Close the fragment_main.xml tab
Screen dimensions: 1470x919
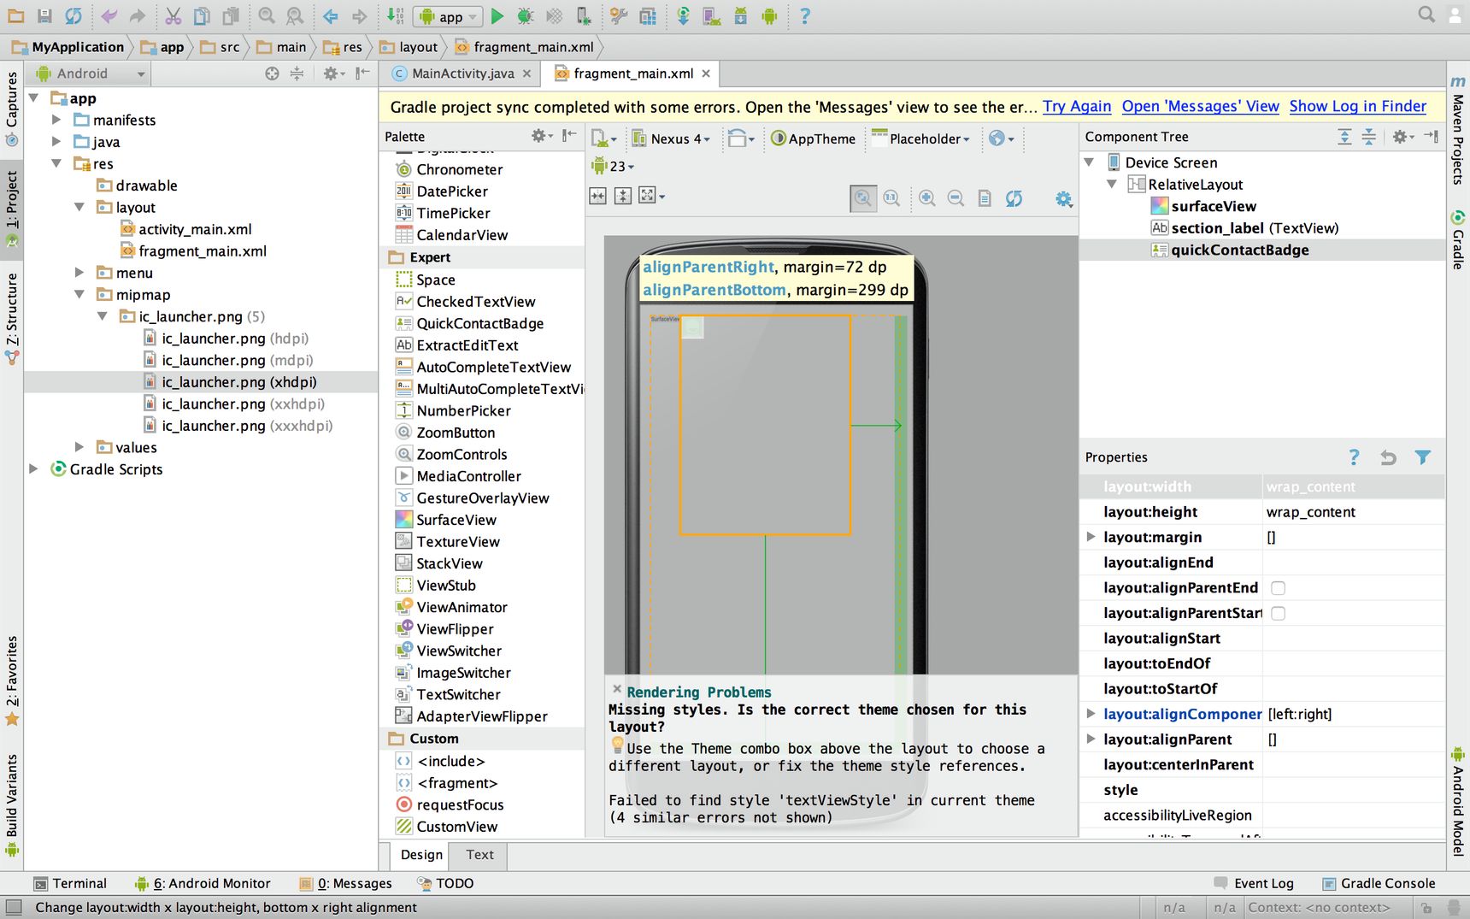[706, 74]
